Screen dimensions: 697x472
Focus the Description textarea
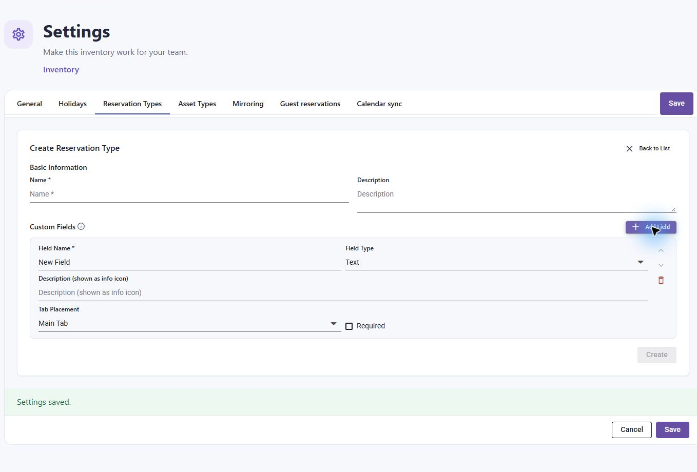tap(516, 199)
